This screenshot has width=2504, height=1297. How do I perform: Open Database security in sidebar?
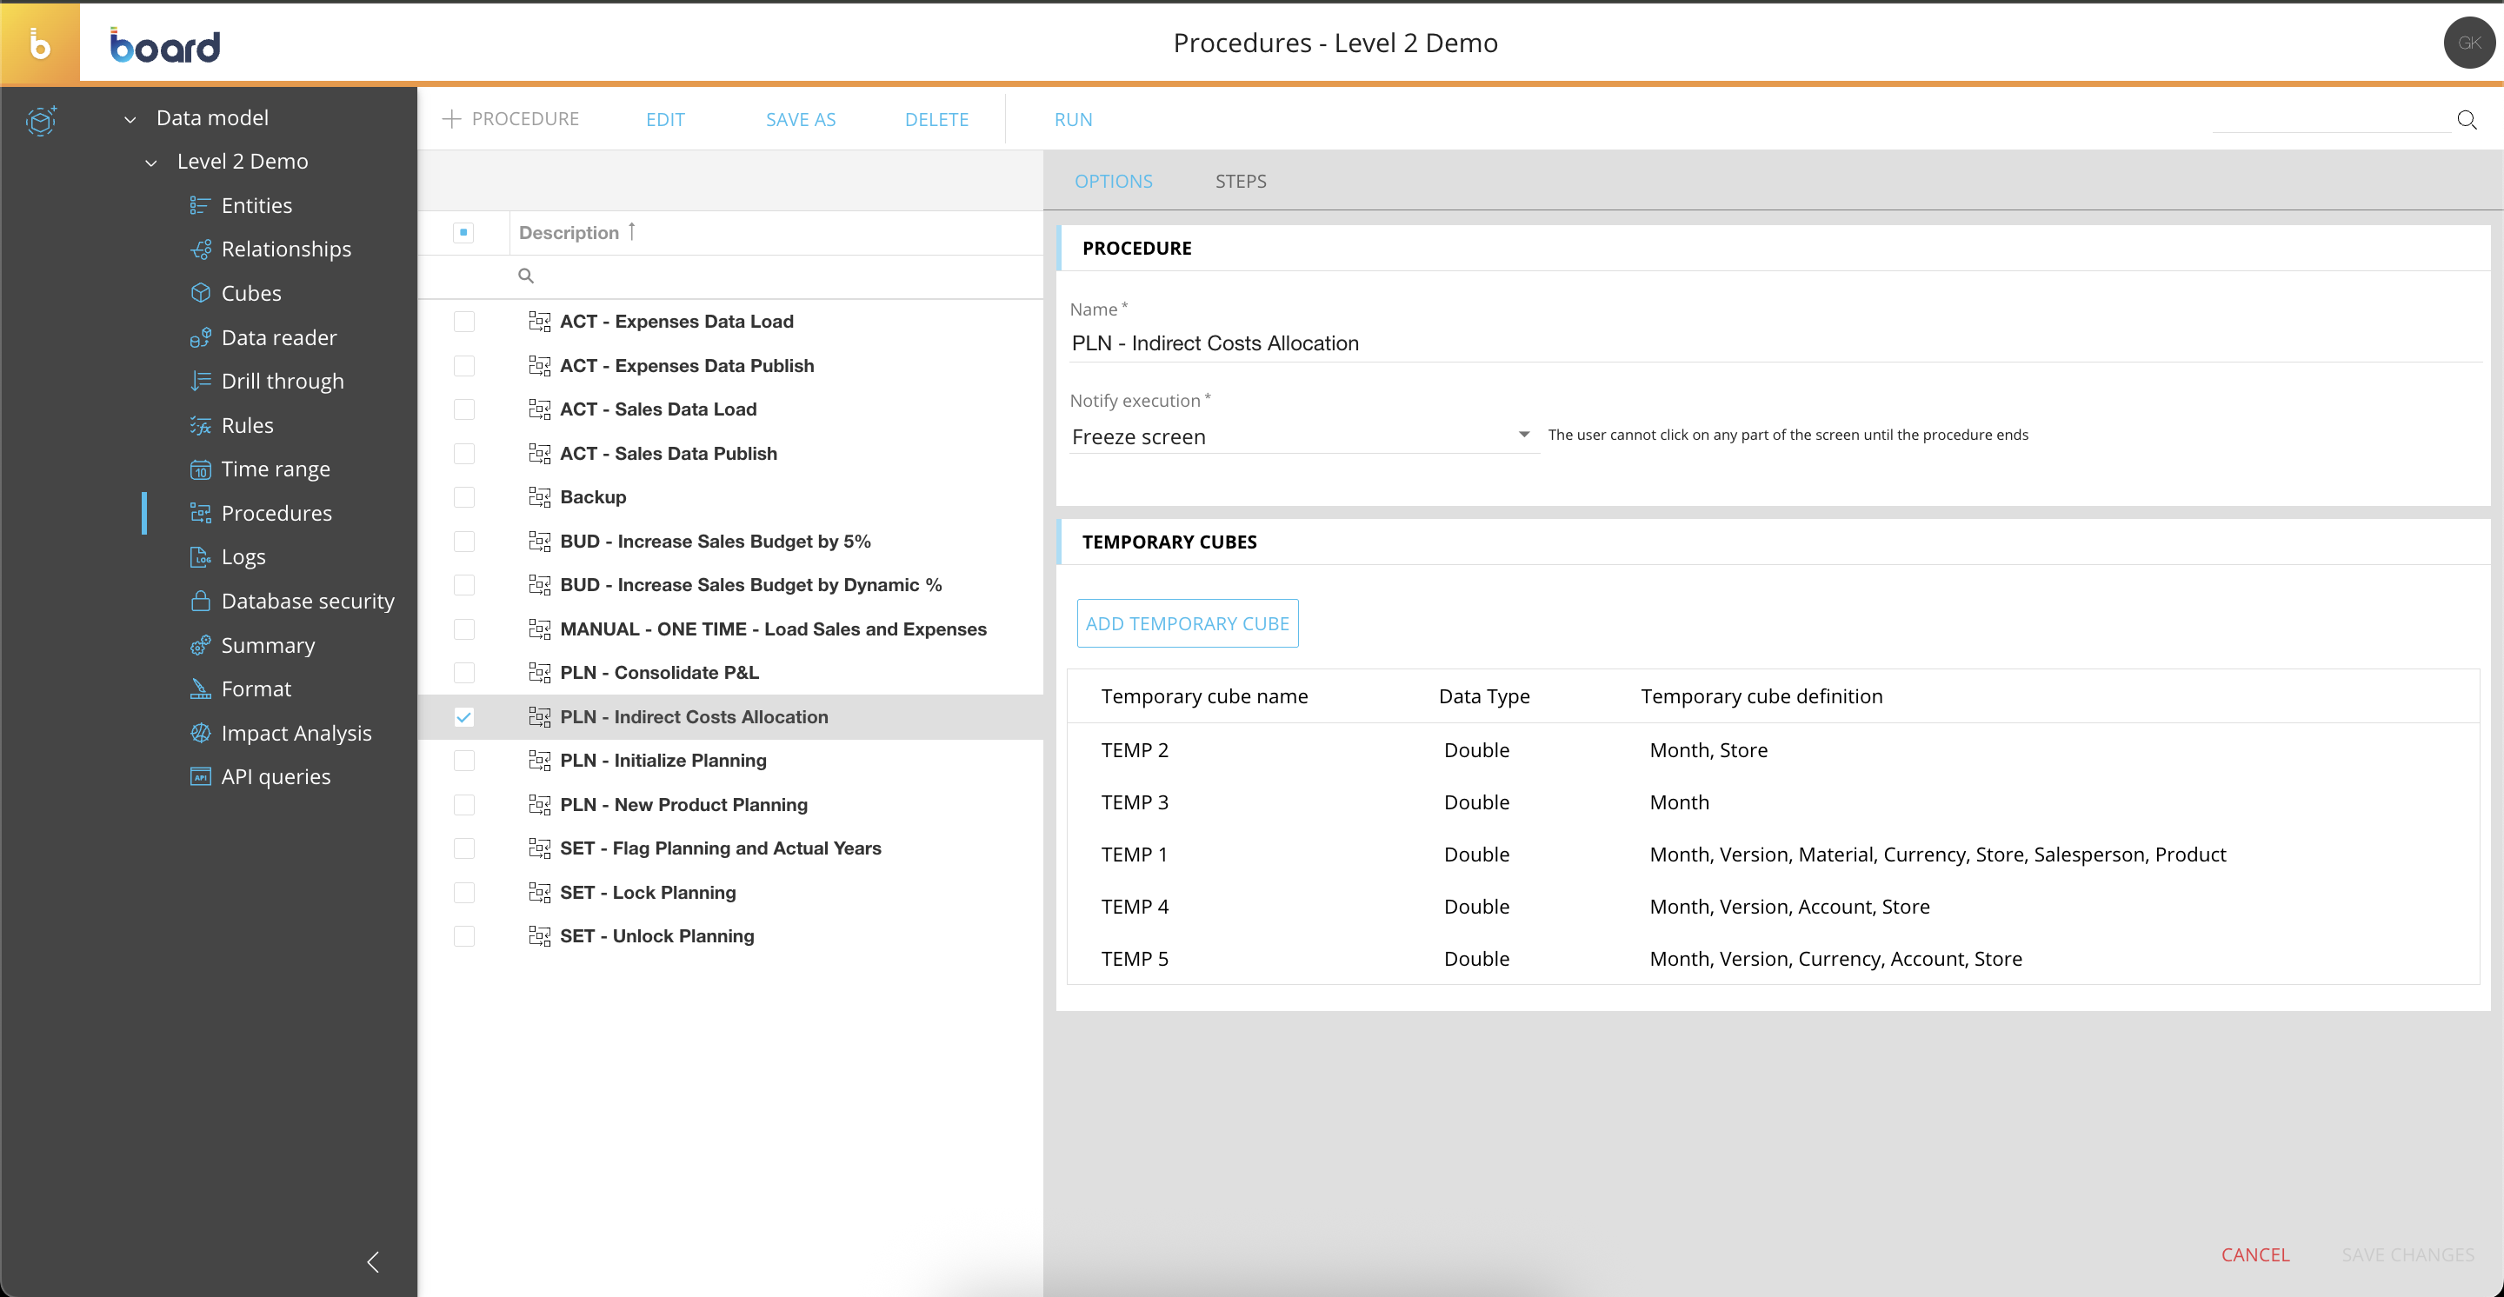(307, 601)
